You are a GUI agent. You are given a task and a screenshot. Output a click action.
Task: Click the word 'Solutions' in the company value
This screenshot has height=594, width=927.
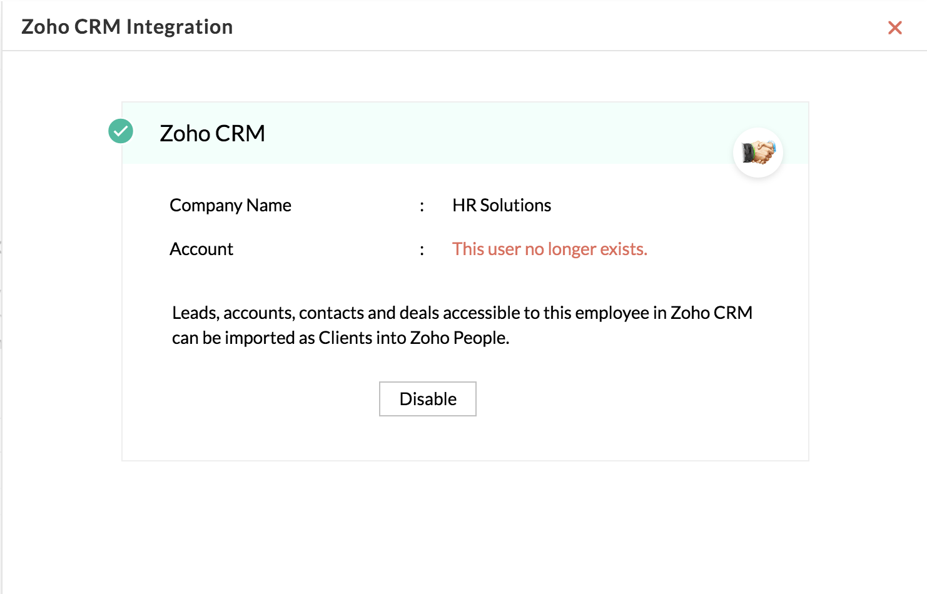(x=515, y=205)
